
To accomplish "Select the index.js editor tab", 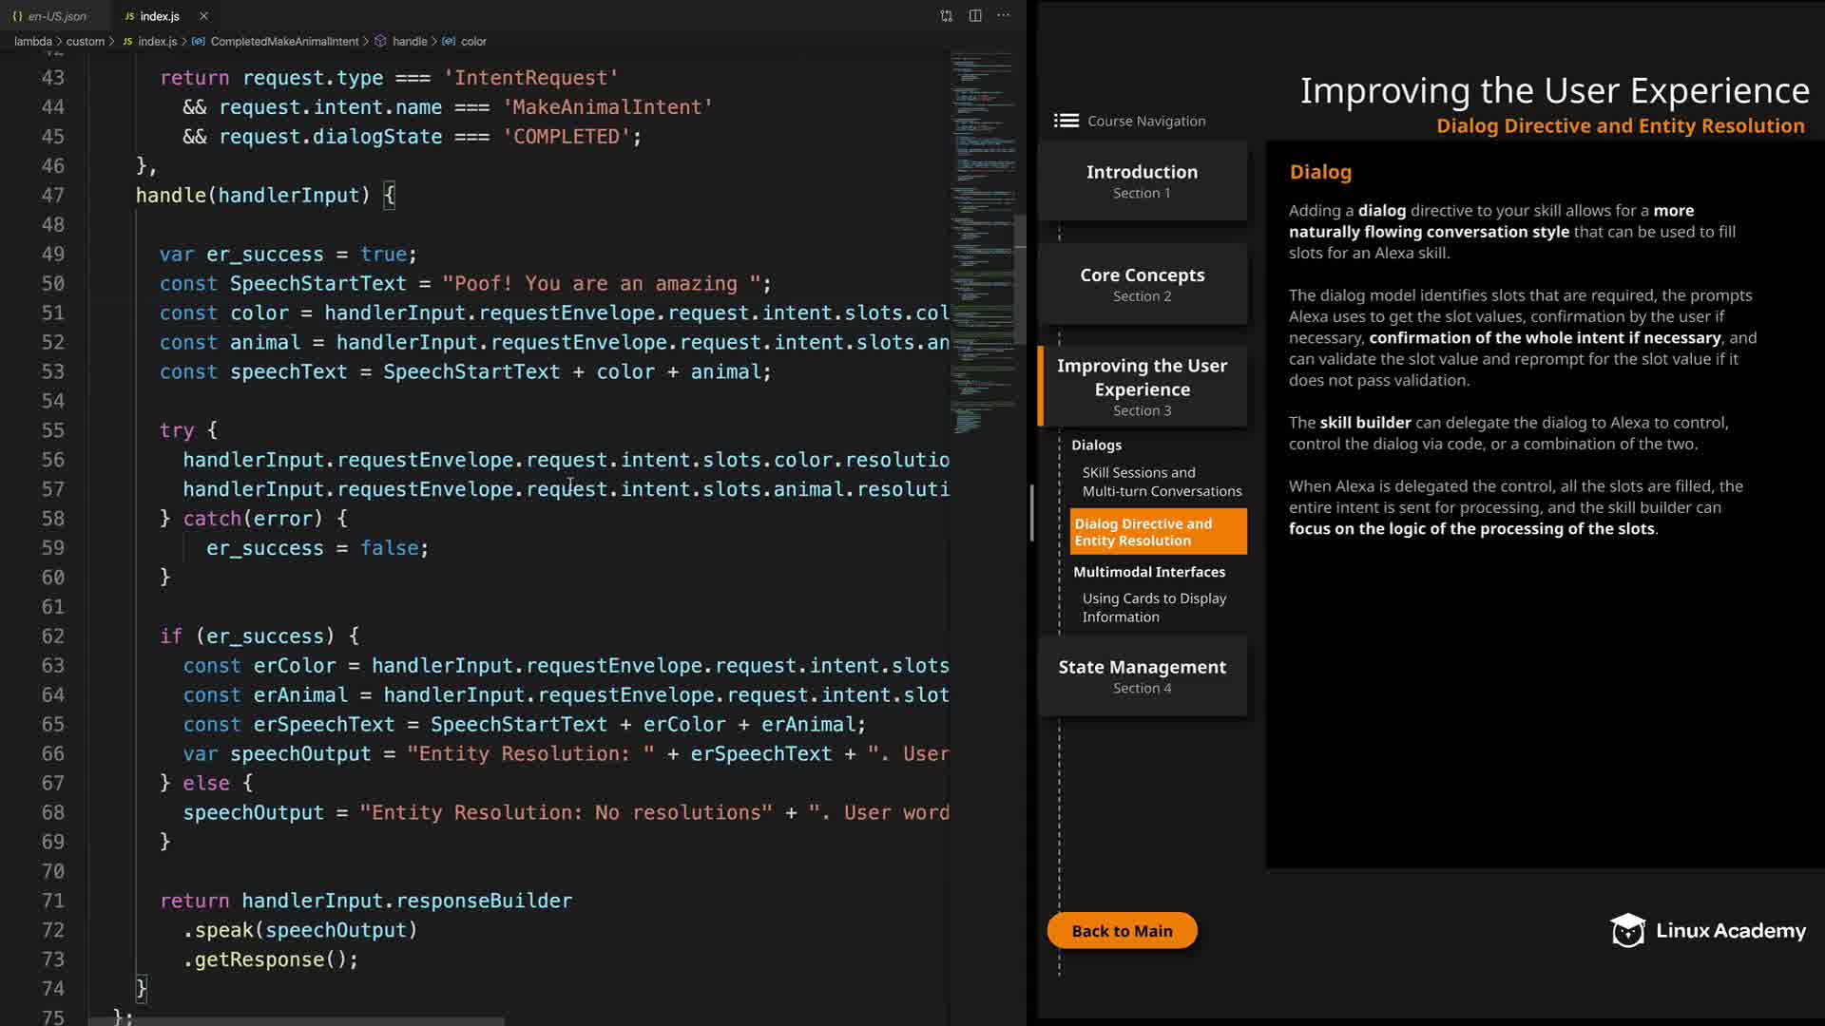I will pyautogui.click(x=159, y=16).
